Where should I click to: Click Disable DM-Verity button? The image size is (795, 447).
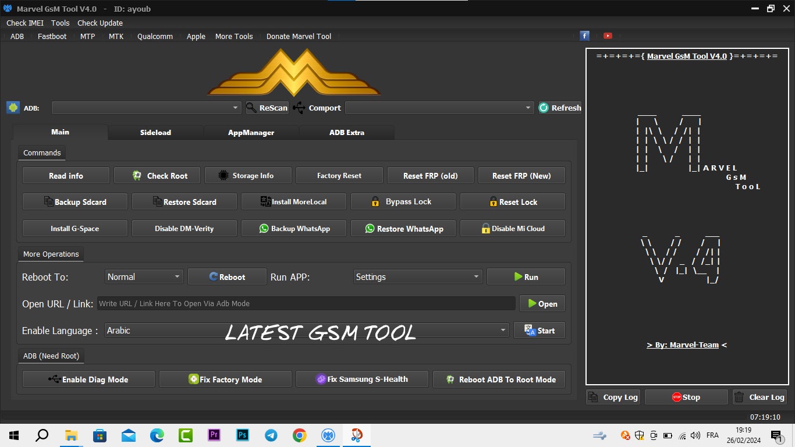click(184, 229)
